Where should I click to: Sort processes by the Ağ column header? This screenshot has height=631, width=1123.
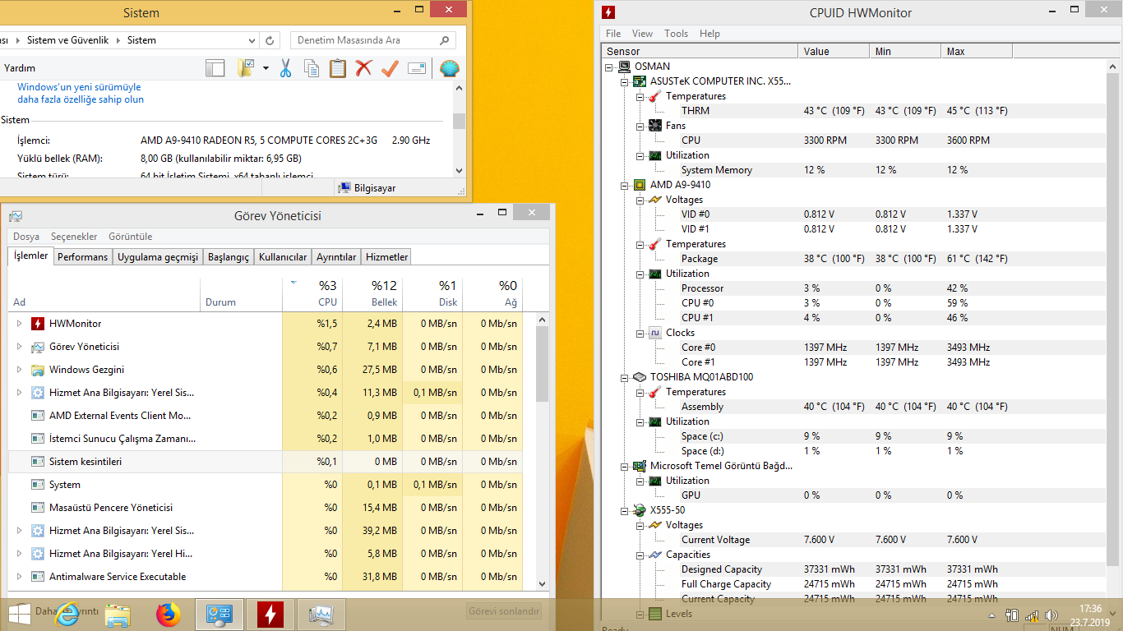pyautogui.click(x=492, y=294)
